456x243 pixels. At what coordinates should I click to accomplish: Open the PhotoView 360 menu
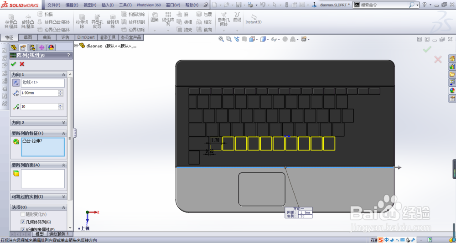149,5
